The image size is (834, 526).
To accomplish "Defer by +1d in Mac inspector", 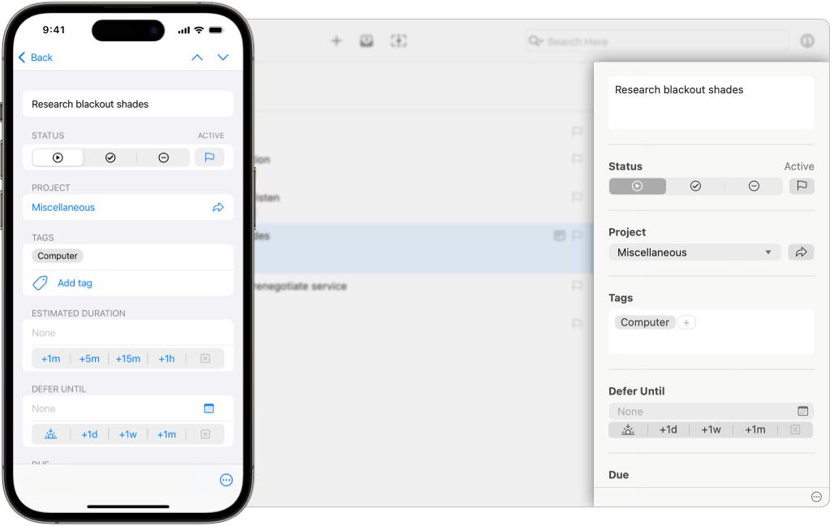I will coord(668,429).
